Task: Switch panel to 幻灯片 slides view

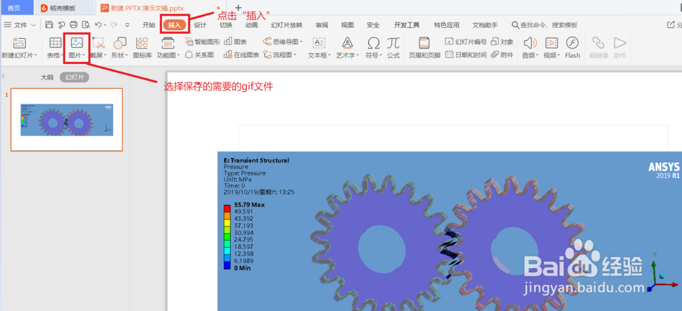Action: click(75, 78)
